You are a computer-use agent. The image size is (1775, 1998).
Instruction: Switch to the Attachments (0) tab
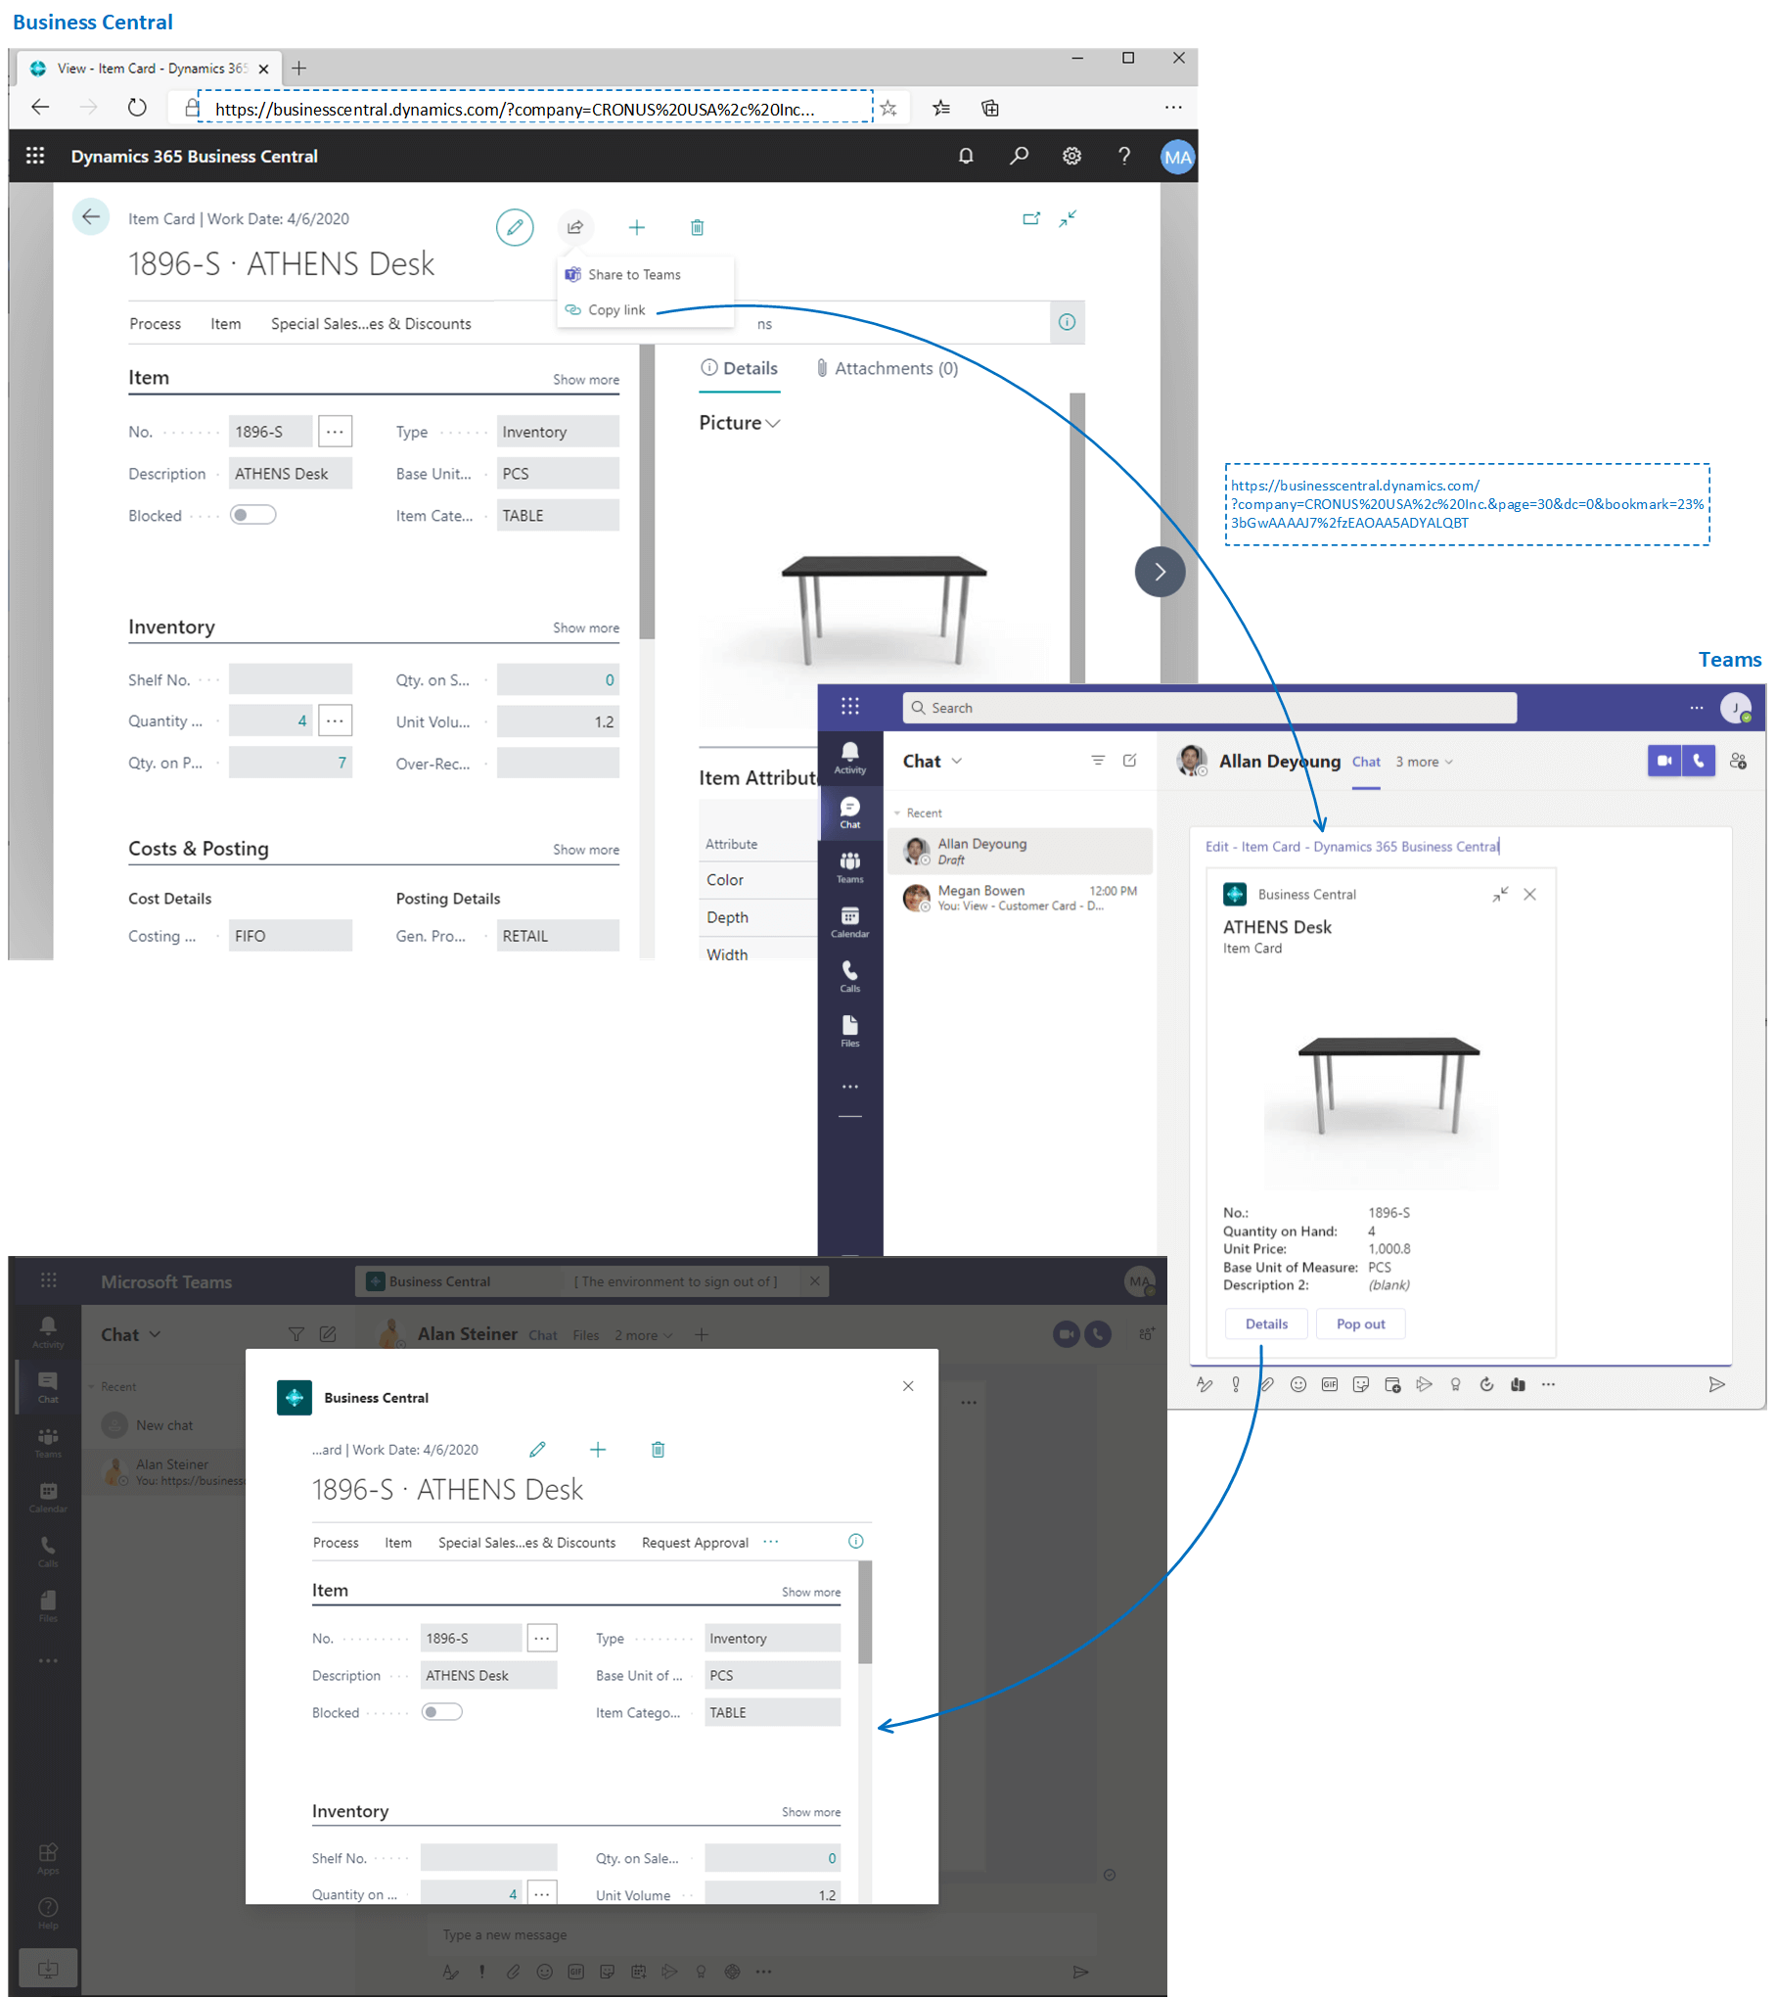coord(887,368)
